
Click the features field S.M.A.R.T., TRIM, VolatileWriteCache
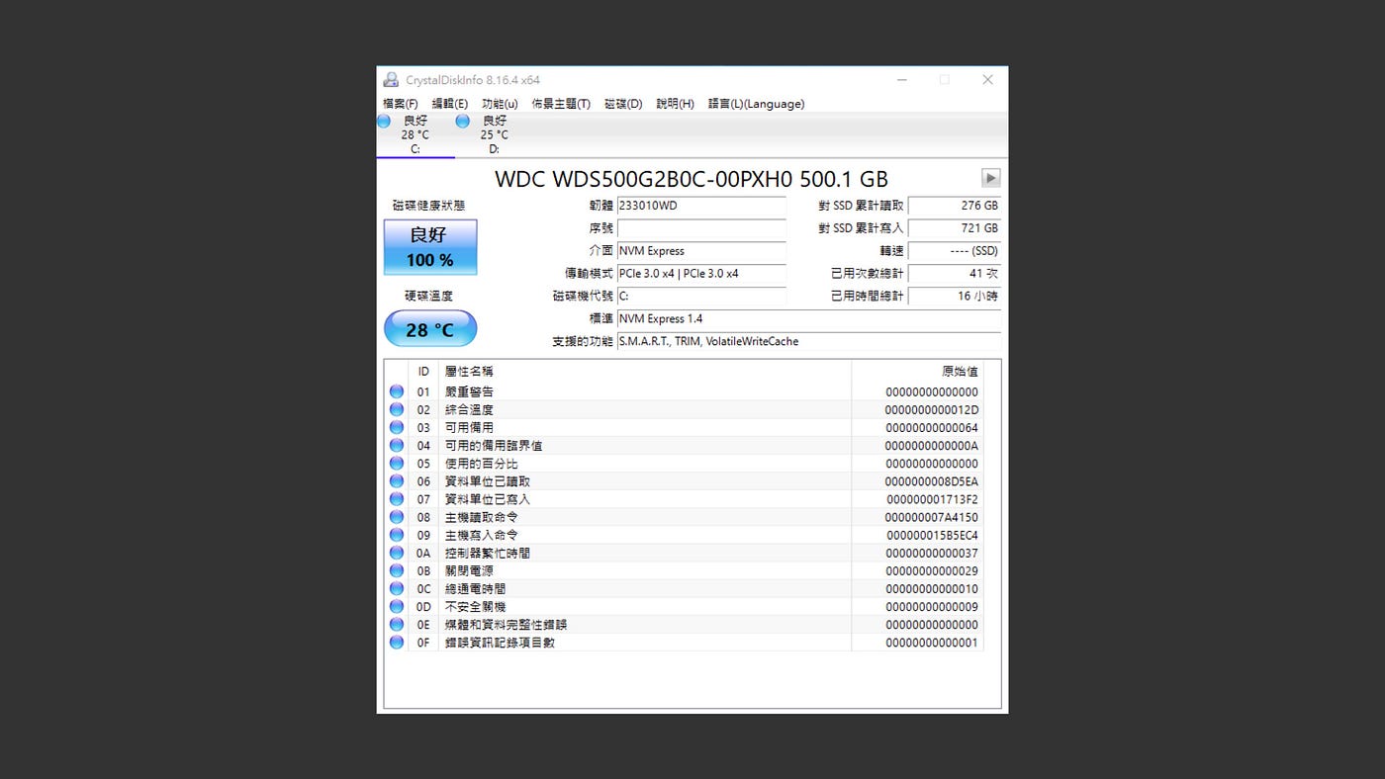tap(809, 342)
